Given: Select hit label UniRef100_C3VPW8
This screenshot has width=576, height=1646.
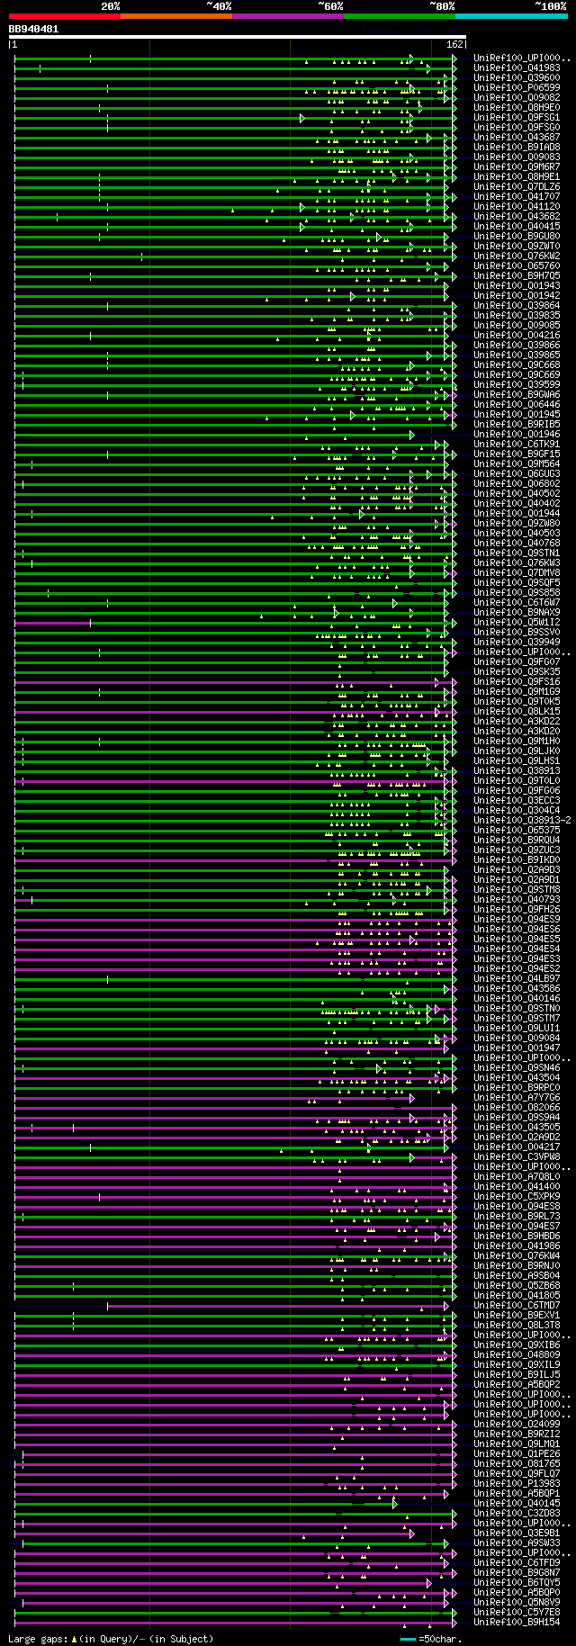Looking at the screenshot, I should (517, 1157).
